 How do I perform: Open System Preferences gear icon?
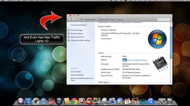[x=162, y=102]
